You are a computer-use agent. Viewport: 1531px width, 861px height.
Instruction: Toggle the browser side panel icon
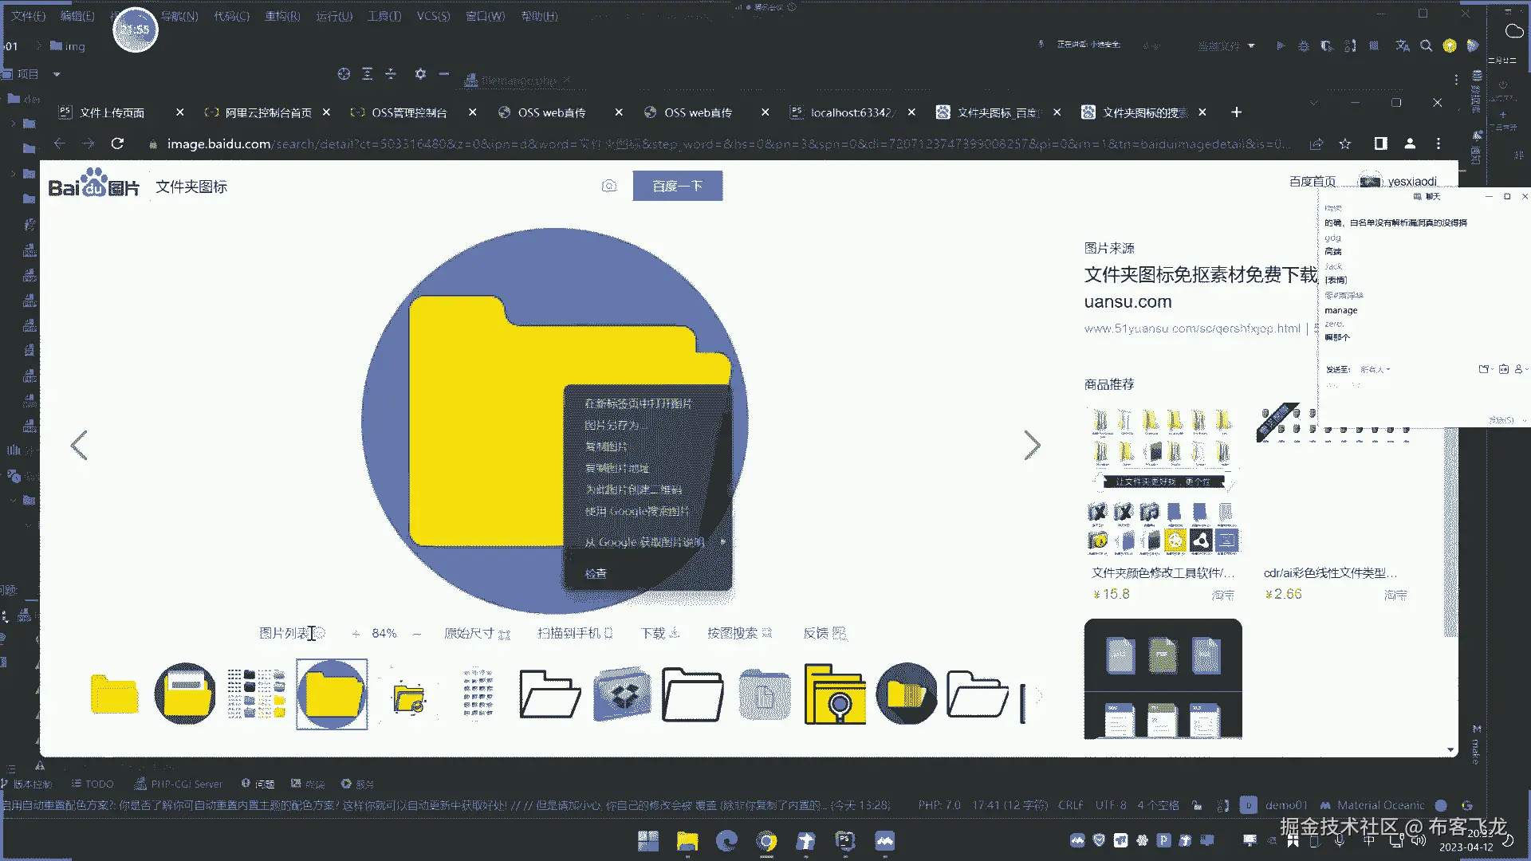coord(1380,143)
